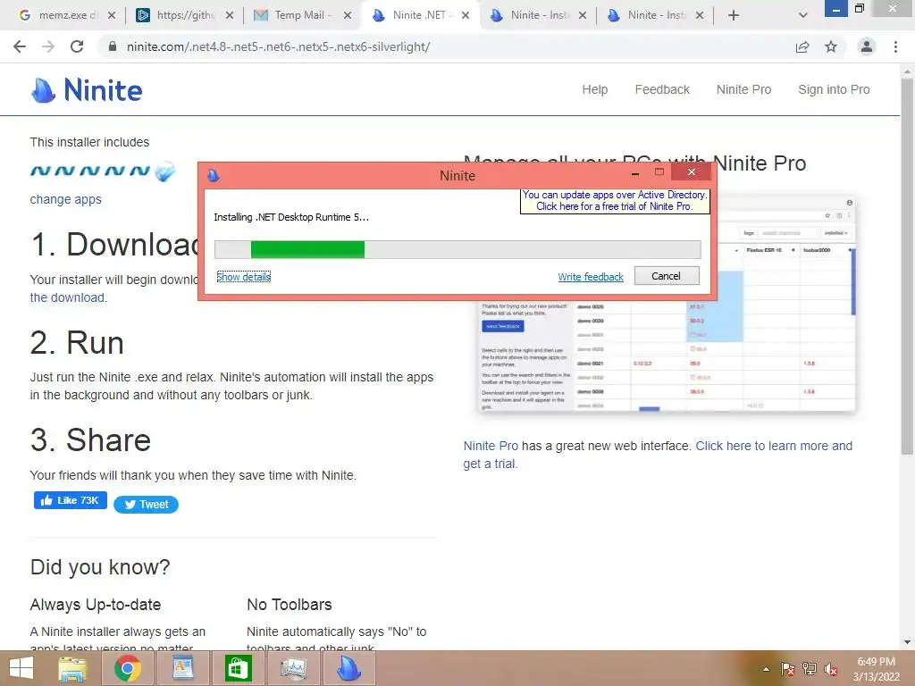The image size is (915, 686).
Task: Close the Temp Mail tab
Action: pyautogui.click(x=348, y=15)
